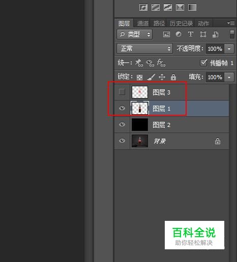This screenshot has width=237, height=262.
Task: Lock layer position move icon
Action: (x=162, y=77)
